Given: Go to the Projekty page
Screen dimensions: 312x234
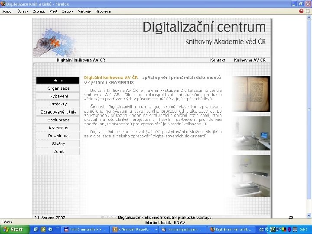Looking at the screenshot, I should (58, 104).
